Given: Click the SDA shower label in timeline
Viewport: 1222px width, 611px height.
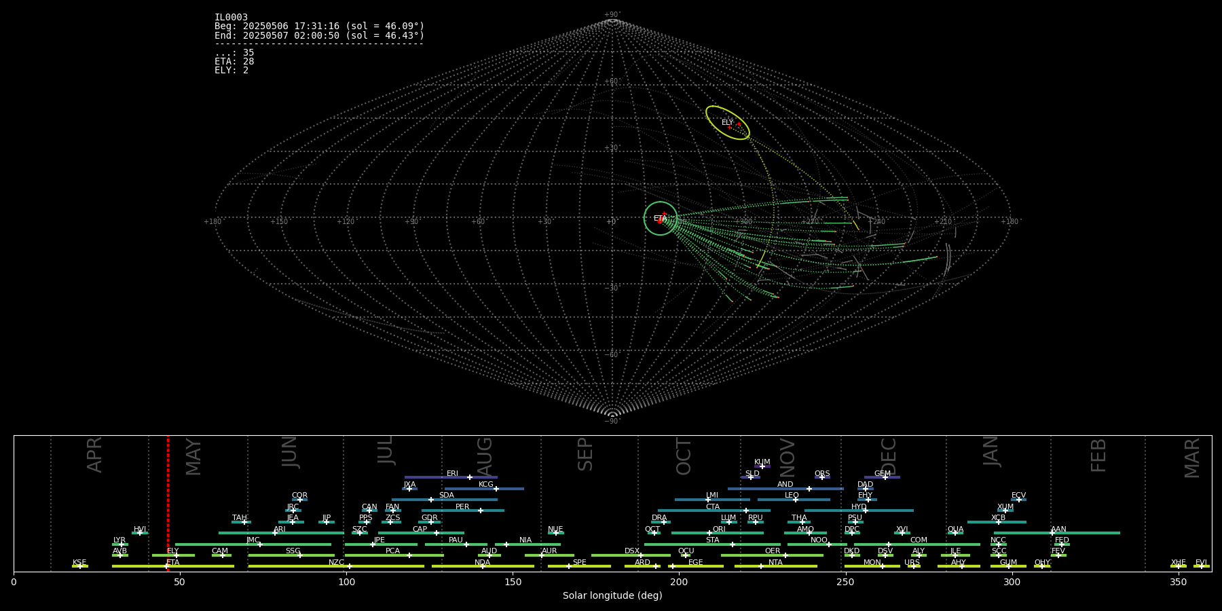Looking at the screenshot, I should (446, 496).
